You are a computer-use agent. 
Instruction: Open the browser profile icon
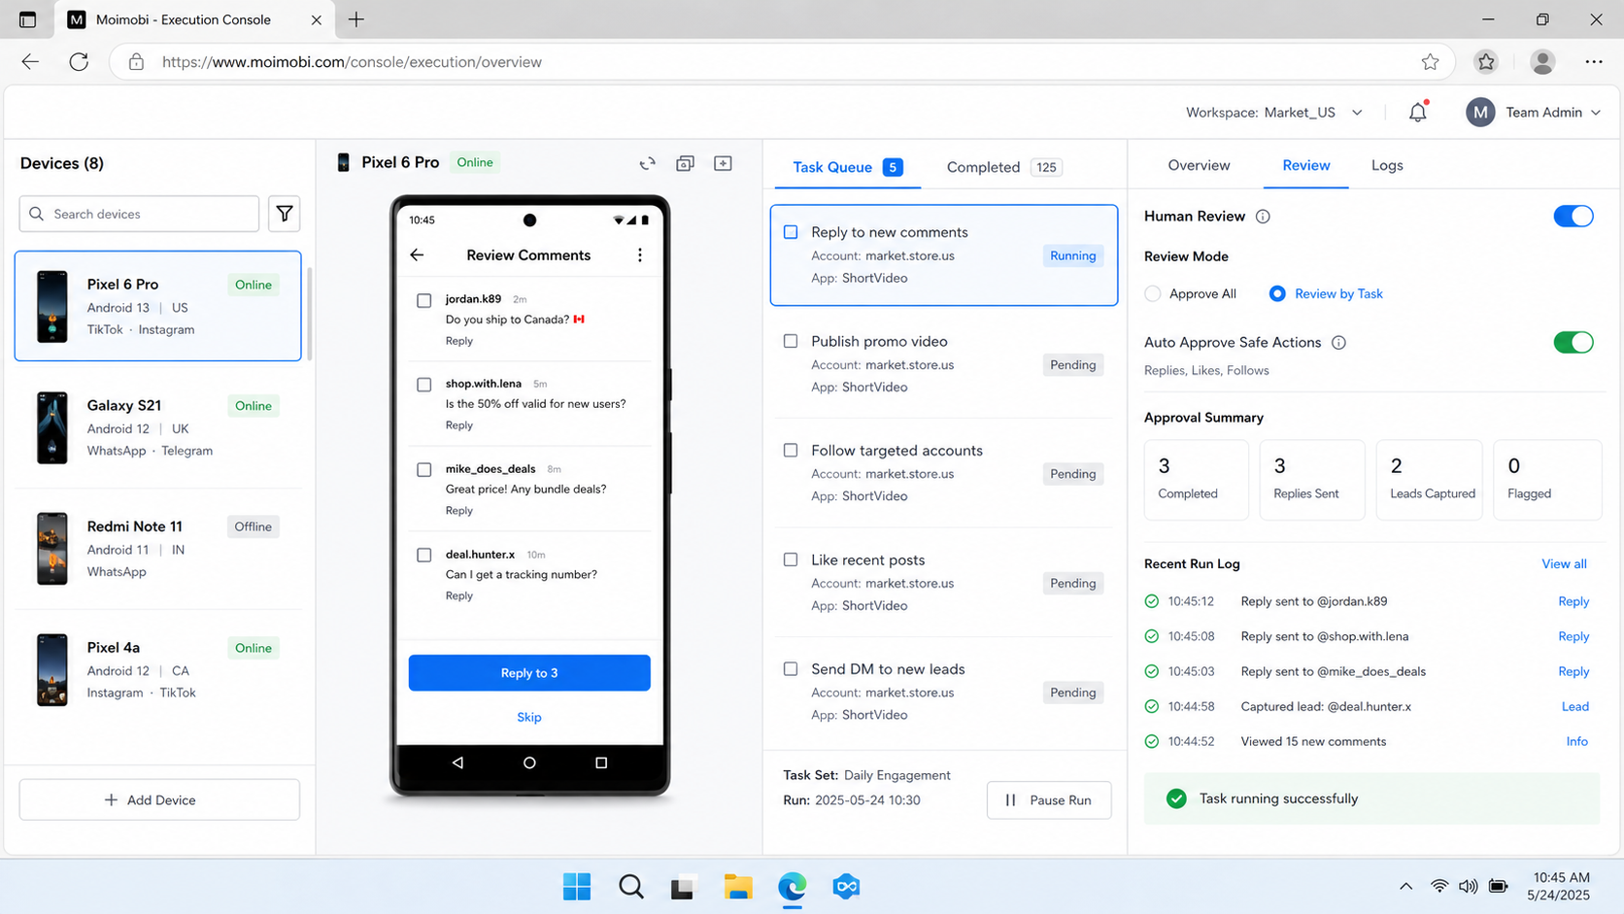pos(1542,62)
